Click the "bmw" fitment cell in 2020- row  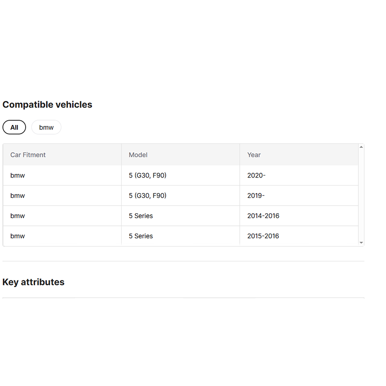(x=17, y=176)
